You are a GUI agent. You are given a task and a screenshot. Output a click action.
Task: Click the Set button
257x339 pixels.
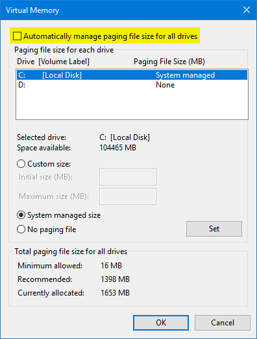[x=214, y=229]
